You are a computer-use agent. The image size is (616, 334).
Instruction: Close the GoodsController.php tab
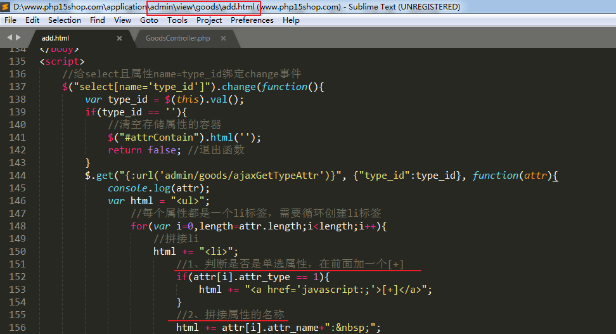click(224, 39)
